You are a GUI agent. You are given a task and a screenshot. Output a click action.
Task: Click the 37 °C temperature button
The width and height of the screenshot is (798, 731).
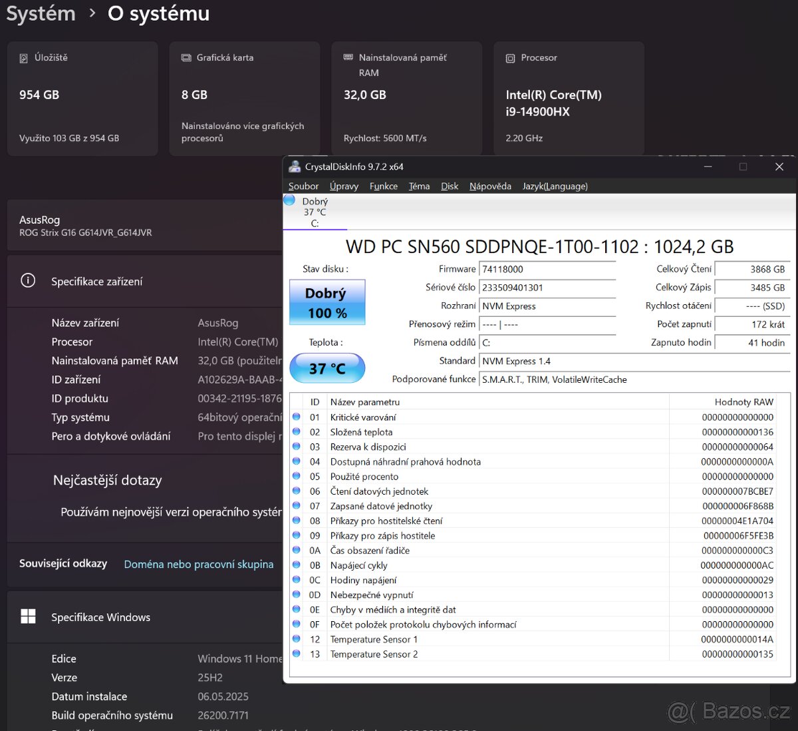(327, 368)
